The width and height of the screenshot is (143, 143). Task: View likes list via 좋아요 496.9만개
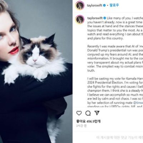[x=88, y=122]
